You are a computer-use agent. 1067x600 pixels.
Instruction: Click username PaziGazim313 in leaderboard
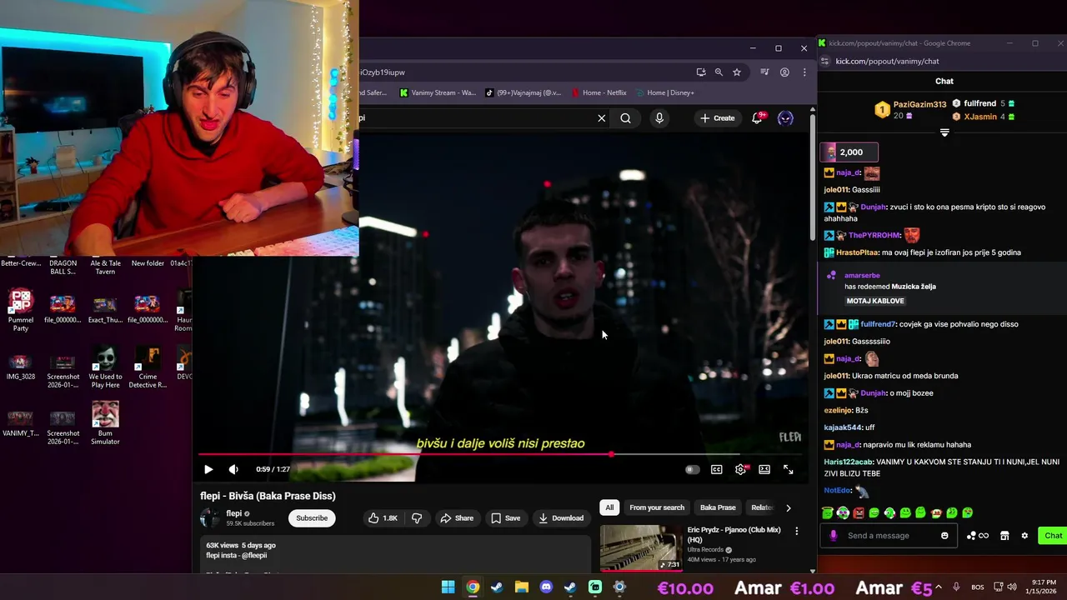click(x=919, y=104)
